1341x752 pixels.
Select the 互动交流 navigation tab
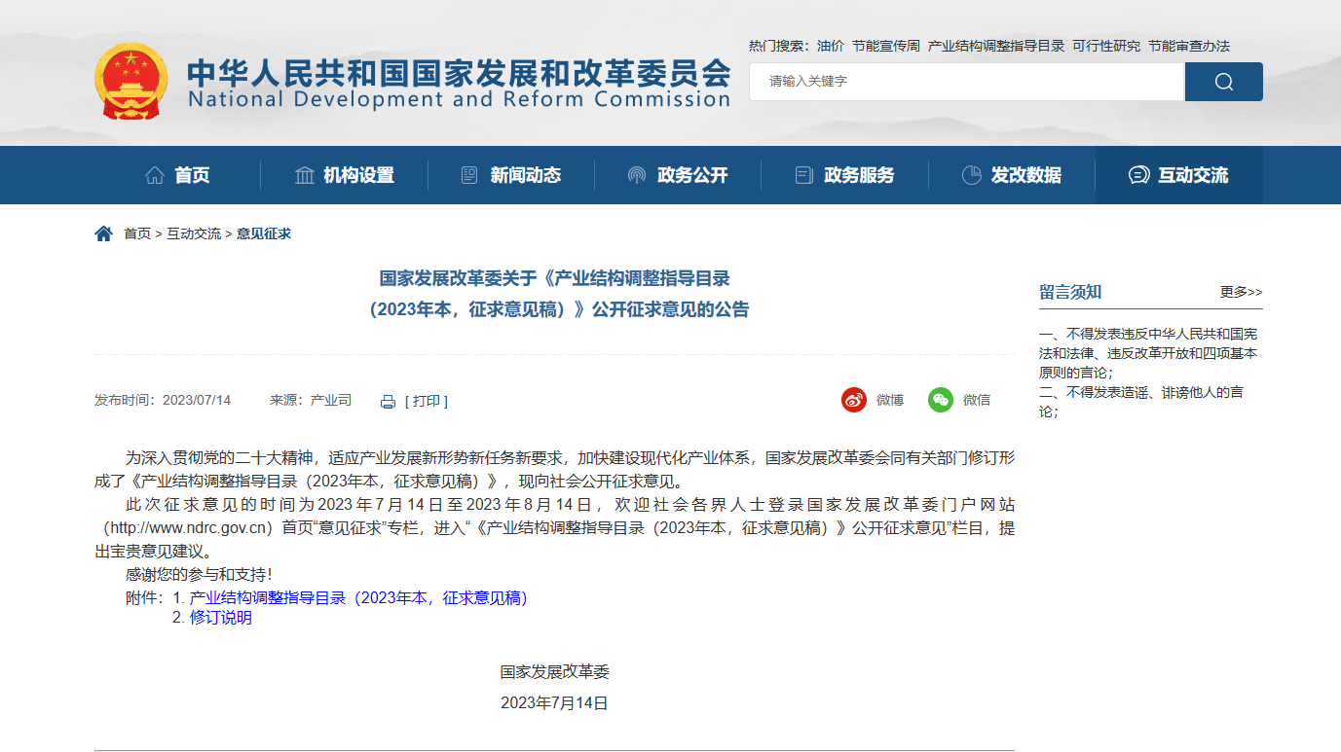coord(1178,175)
